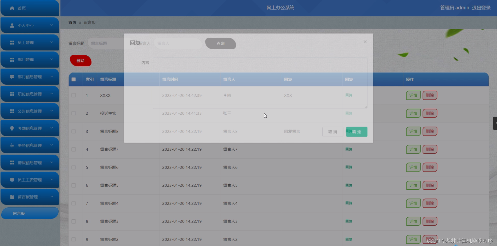Collapse the 留言板管理 section

[x=52, y=197]
